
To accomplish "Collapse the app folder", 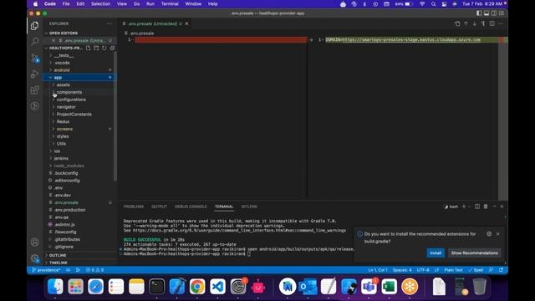I will point(79,78).
